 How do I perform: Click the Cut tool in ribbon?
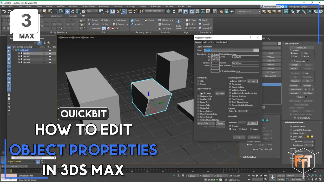coord(105,24)
